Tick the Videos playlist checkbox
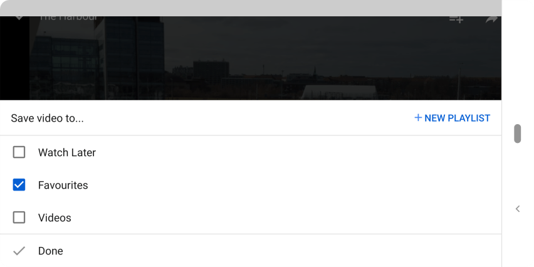 point(19,217)
